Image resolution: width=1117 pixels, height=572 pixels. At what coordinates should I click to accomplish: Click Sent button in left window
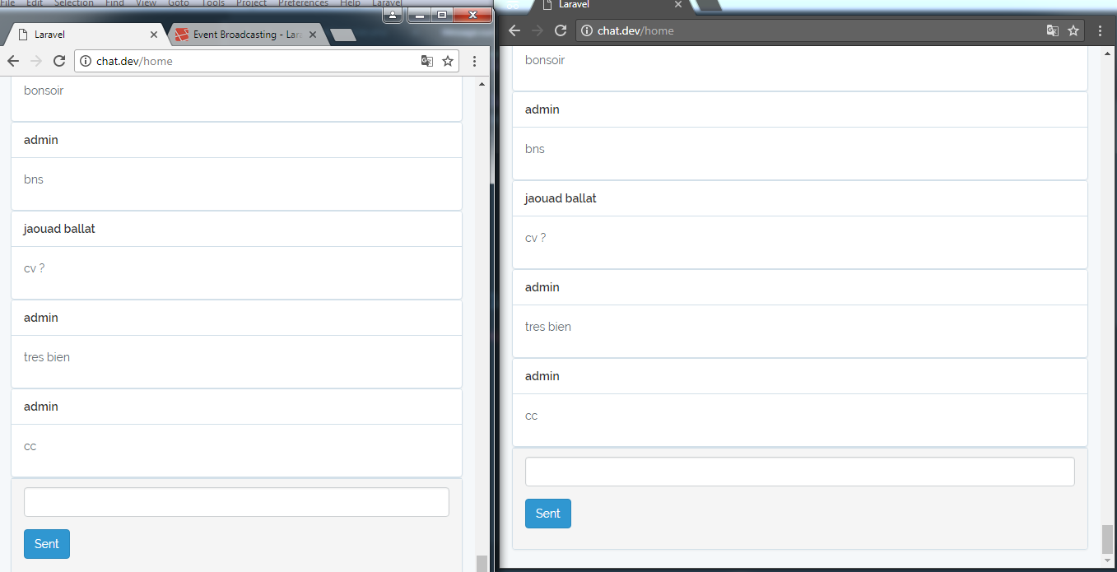click(x=47, y=544)
